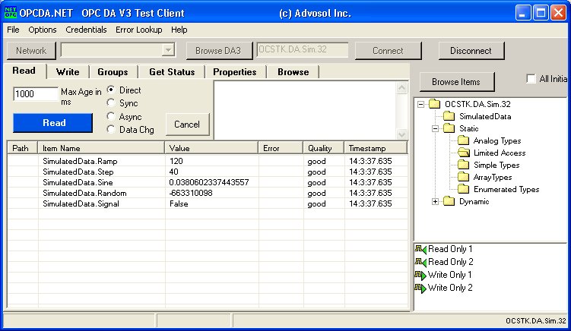Click the text area vertical scrollbar
Screen dimensions: 571x331
(402, 110)
